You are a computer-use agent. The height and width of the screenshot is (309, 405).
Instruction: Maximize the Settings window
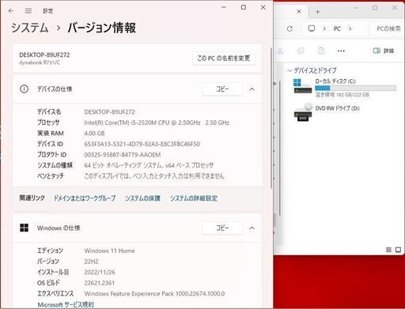[x=244, y=7]
